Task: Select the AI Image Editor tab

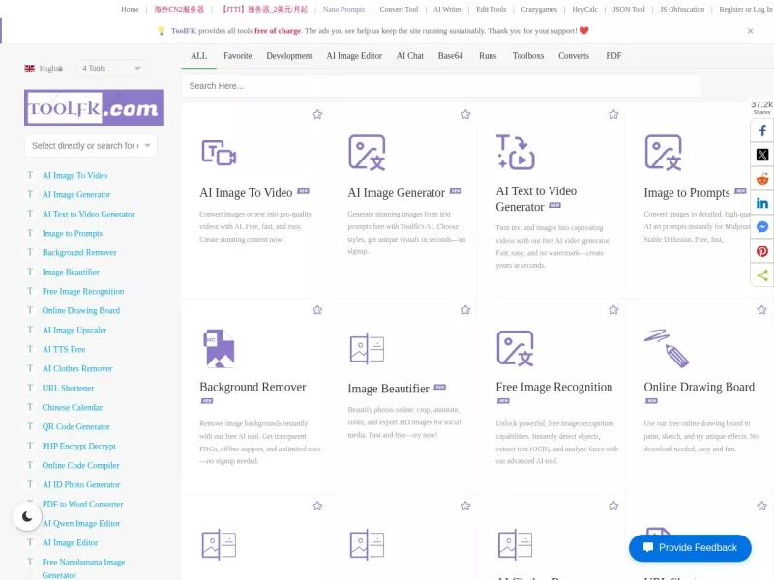Action: (354, 56)
